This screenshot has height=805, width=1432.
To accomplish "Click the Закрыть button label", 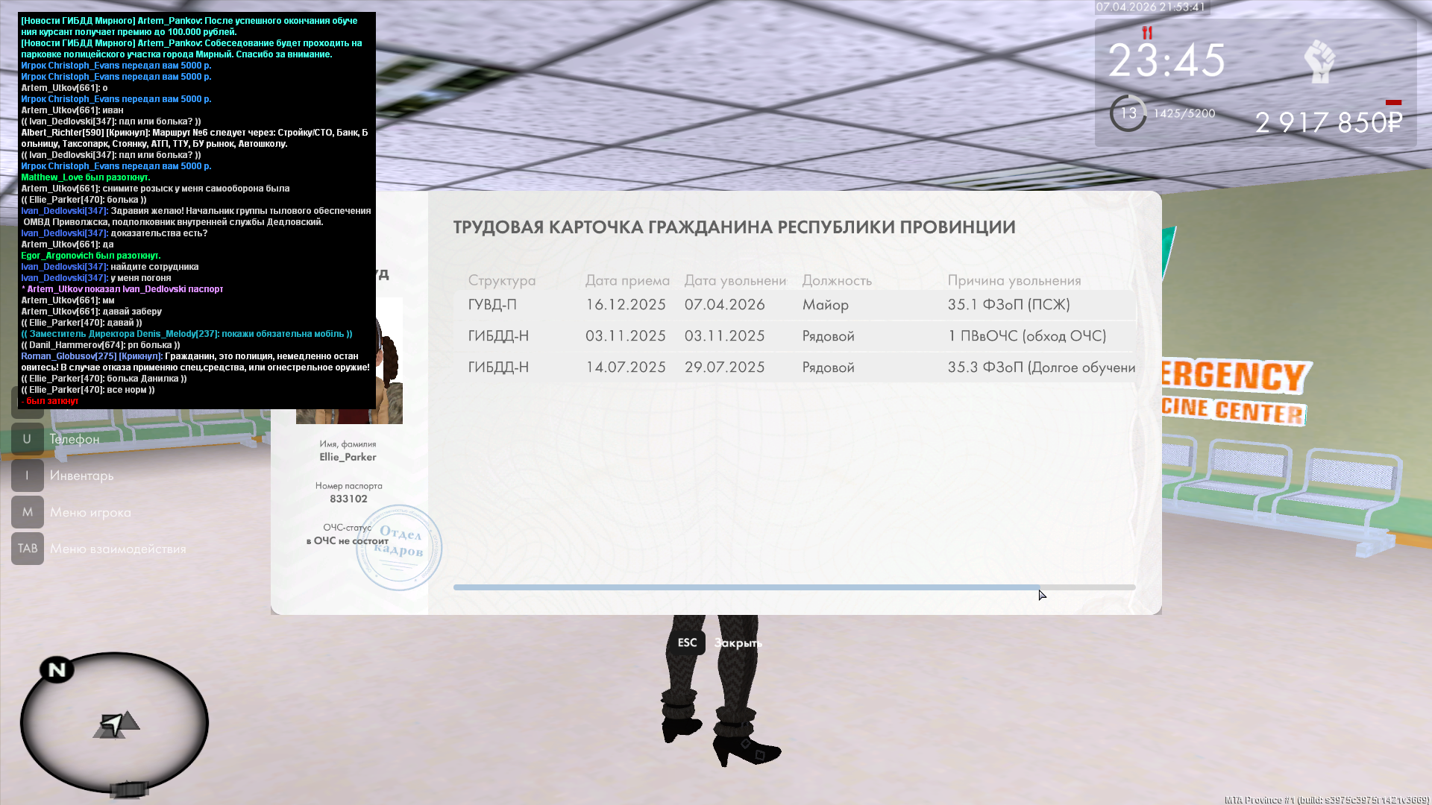I will (x=737, y=643).
